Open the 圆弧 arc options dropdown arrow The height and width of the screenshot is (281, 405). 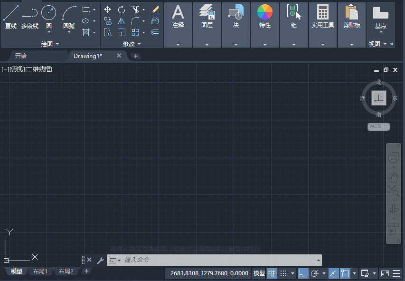tap(69, 32)
